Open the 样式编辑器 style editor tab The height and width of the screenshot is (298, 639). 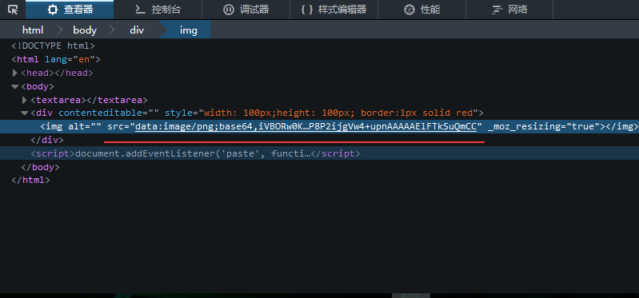coord(333,10)
